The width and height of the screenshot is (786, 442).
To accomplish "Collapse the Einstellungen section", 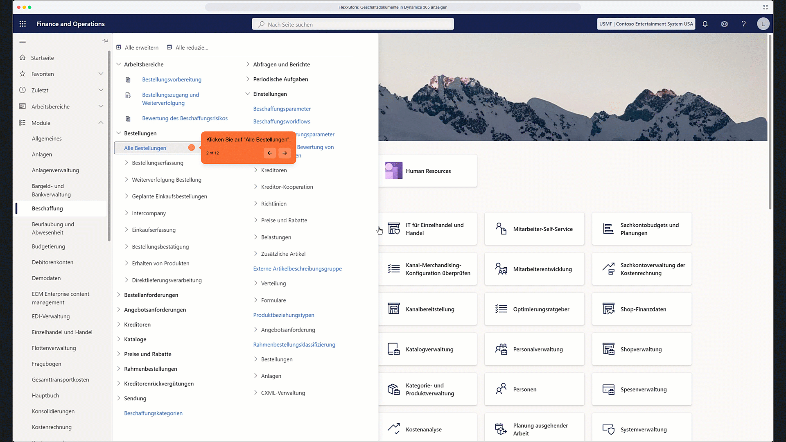I will point(248,94).
